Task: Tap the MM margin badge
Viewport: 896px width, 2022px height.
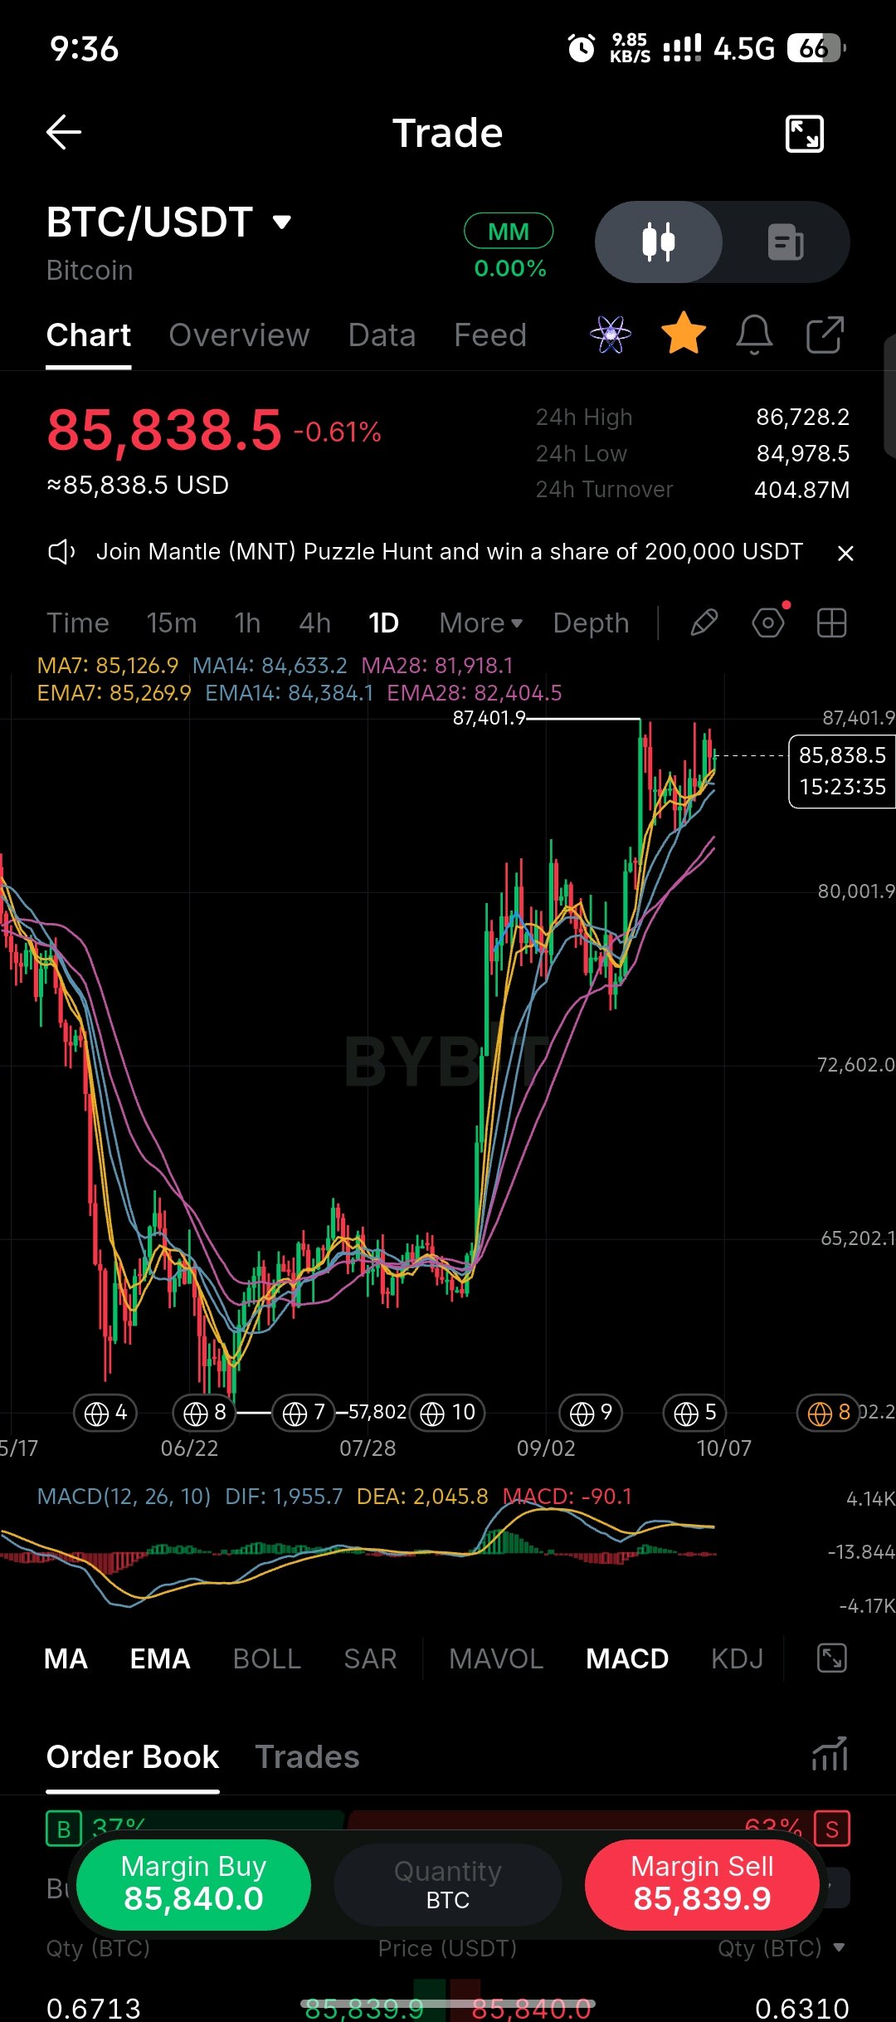Action: pos(509,232)
